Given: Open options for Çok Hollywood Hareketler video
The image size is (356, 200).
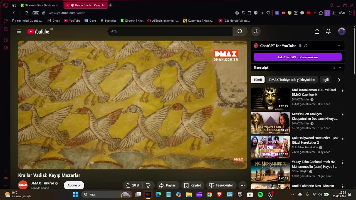Looking at the screenshot, I should tap(343, 138).
